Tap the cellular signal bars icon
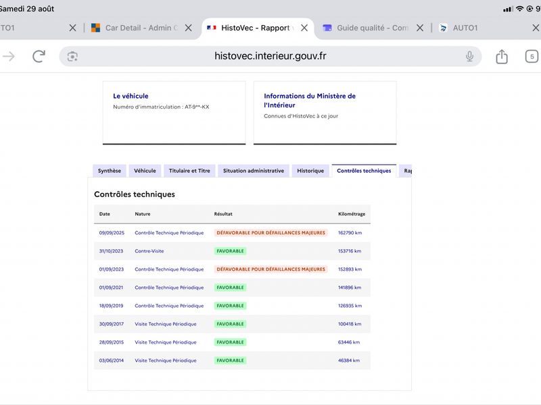 click(508, 9)
